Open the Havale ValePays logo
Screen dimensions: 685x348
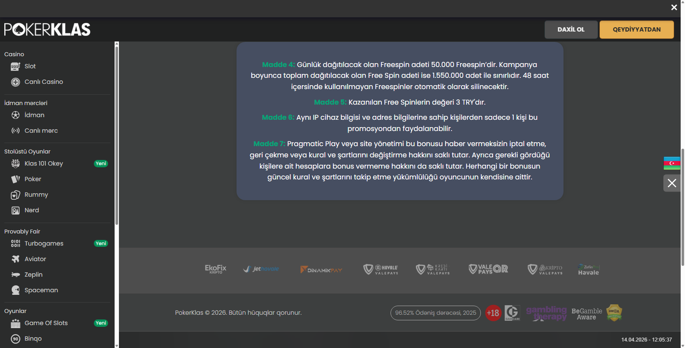[x=381, y=269]
